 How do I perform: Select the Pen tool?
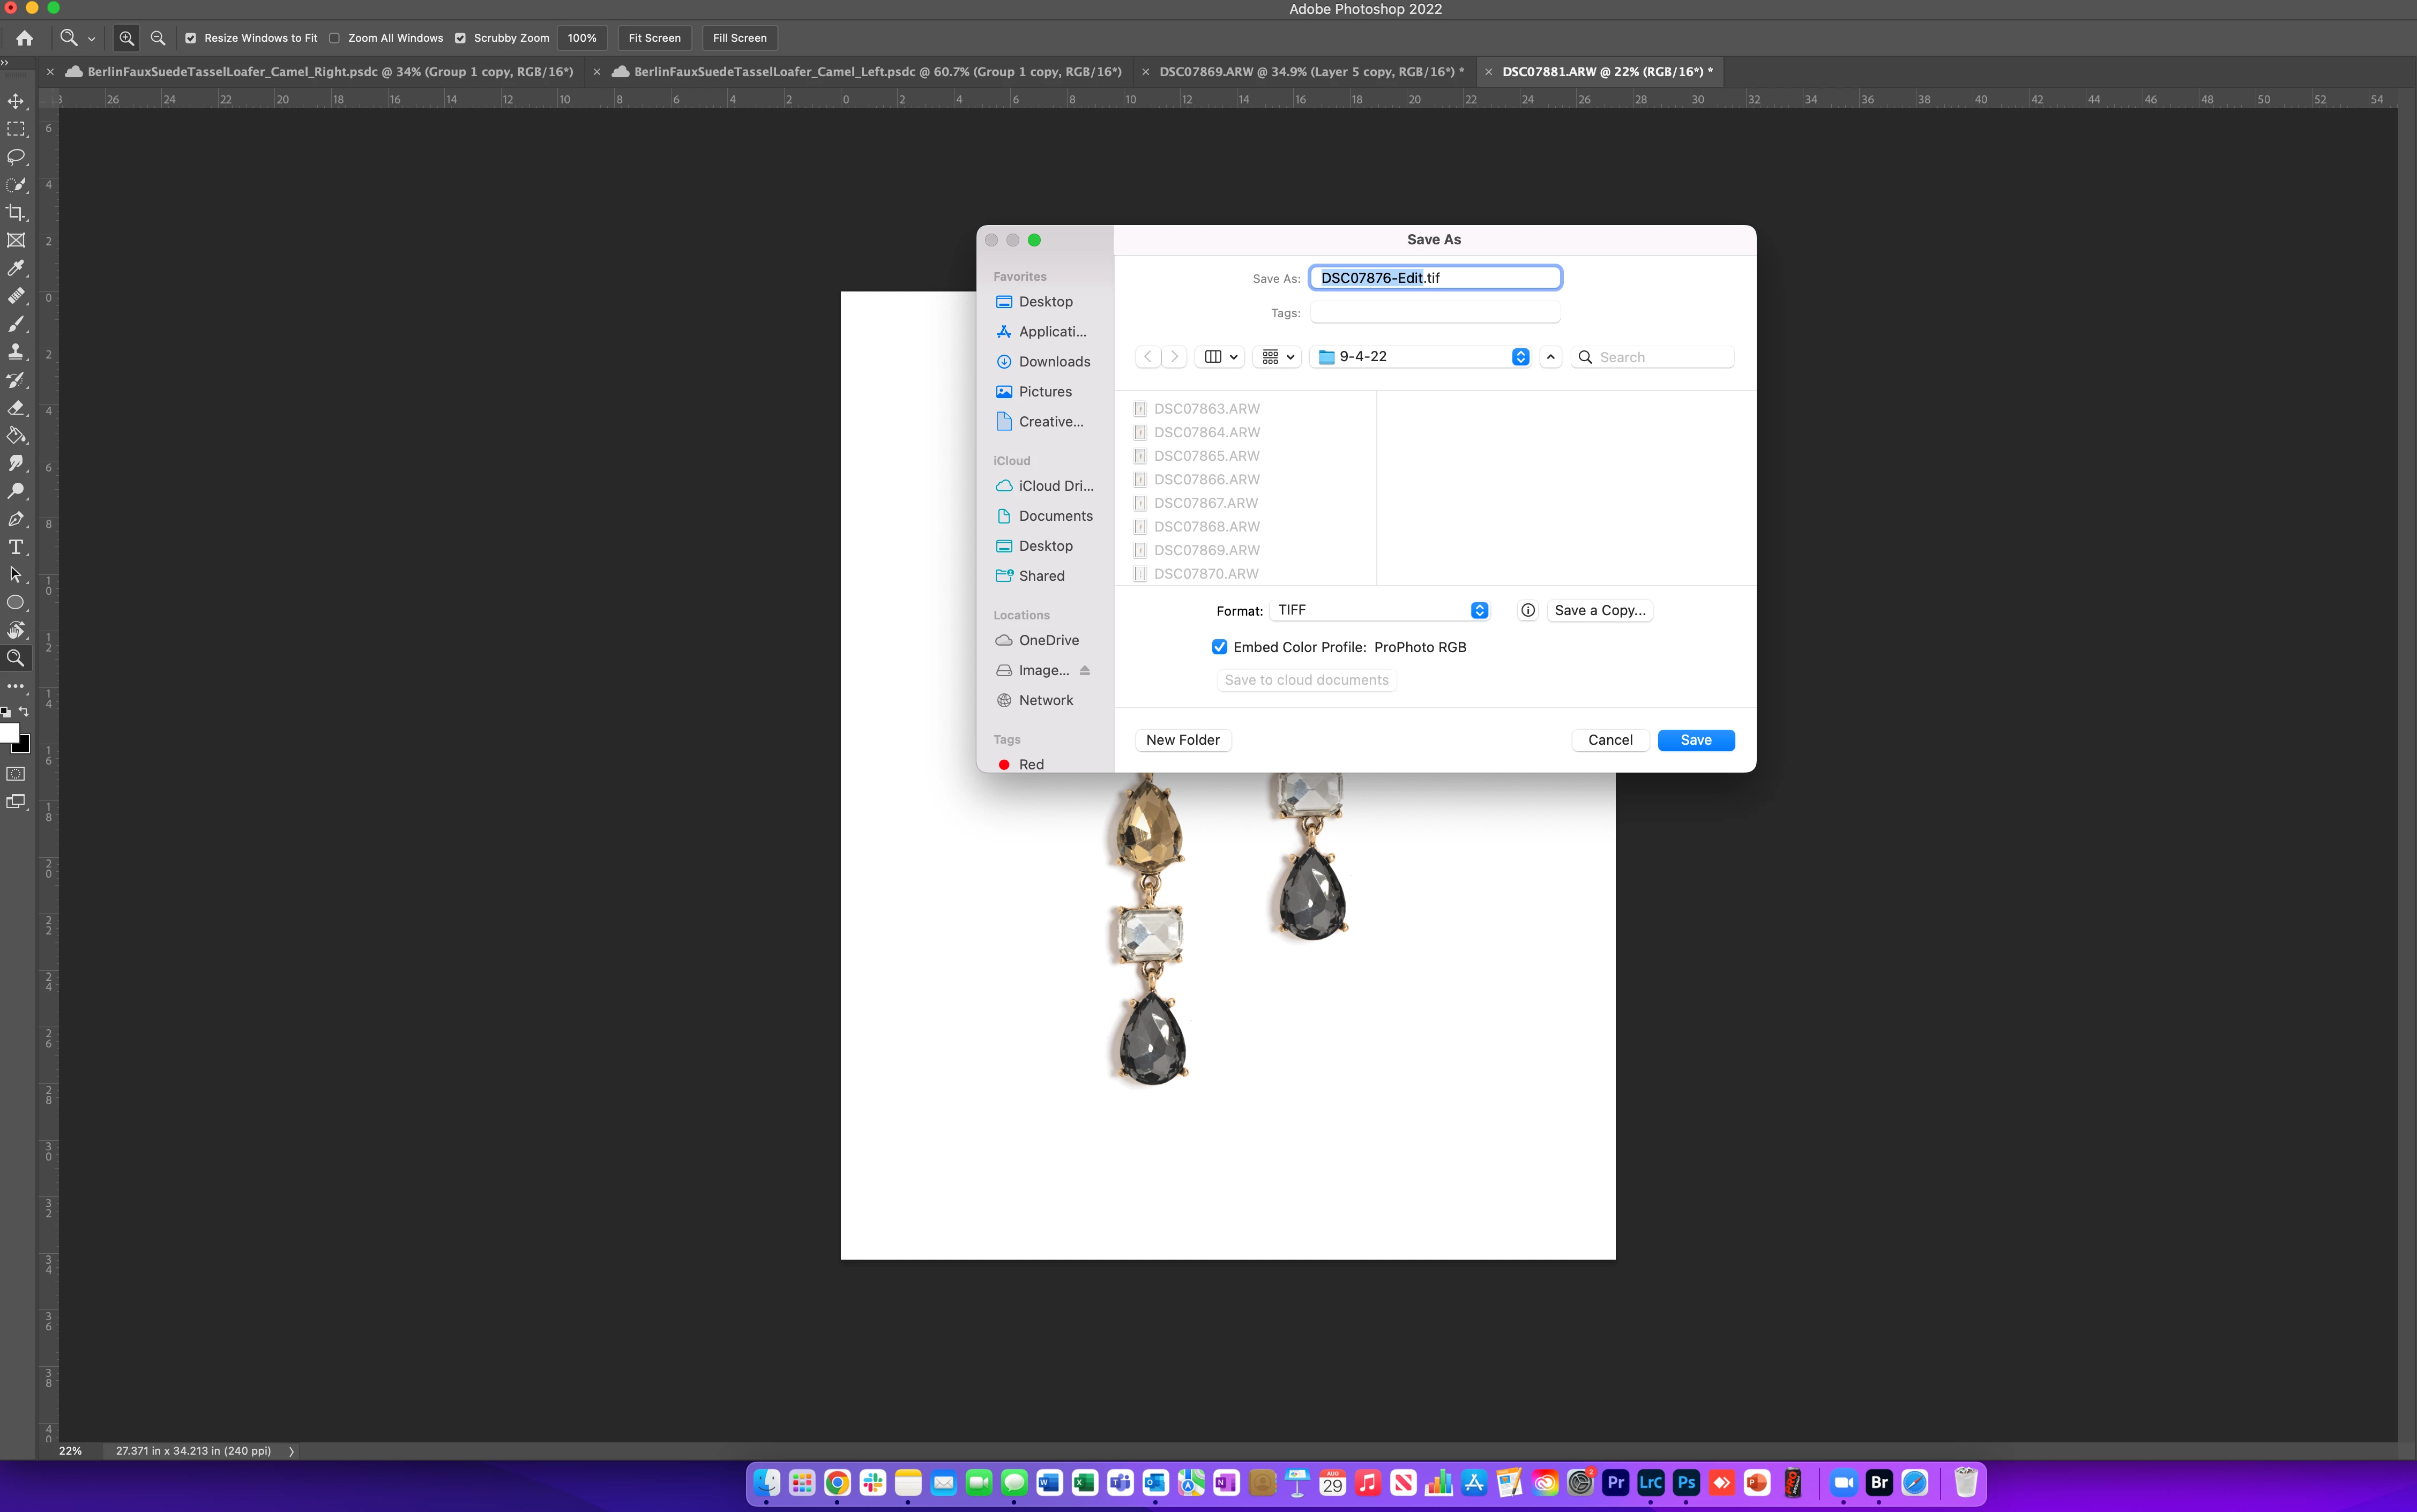pyautogui.click(x=16, y=519)
